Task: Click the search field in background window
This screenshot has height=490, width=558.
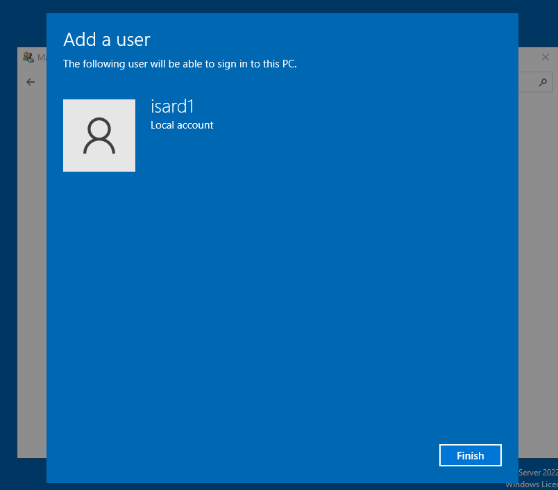Action: [527, 82]
